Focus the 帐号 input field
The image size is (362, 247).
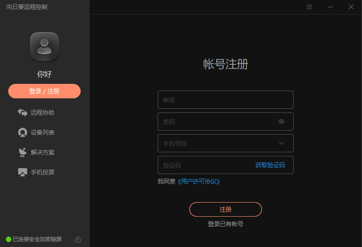(x=225, y=100)
